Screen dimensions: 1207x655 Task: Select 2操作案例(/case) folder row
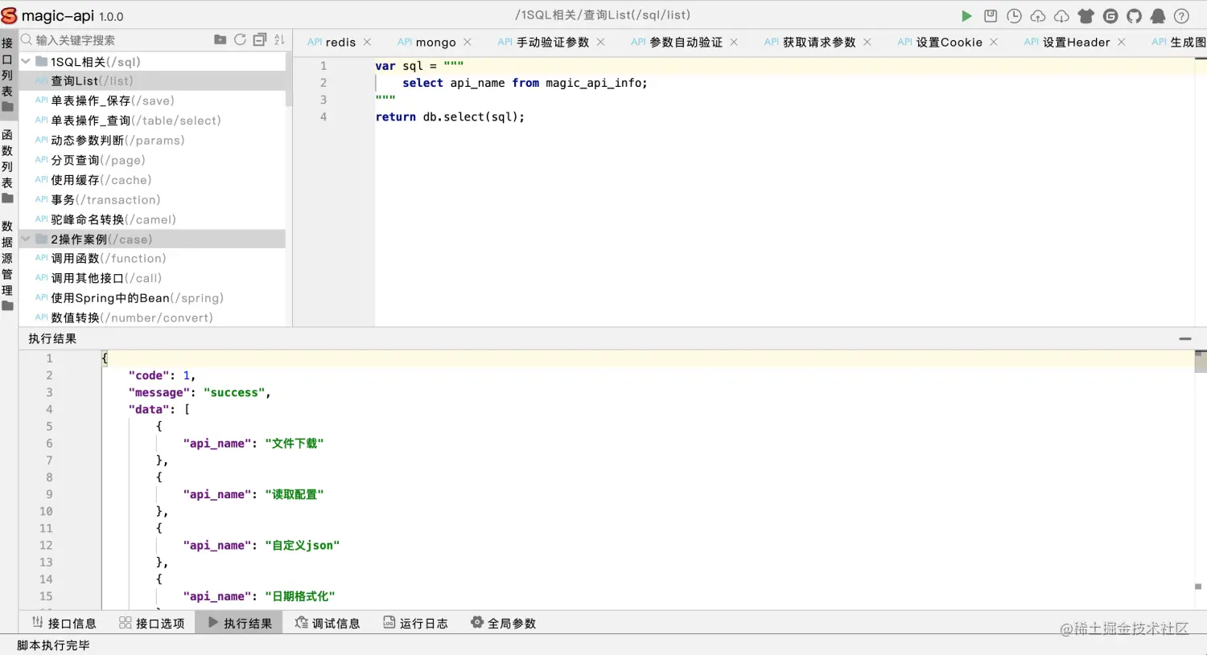153,239
